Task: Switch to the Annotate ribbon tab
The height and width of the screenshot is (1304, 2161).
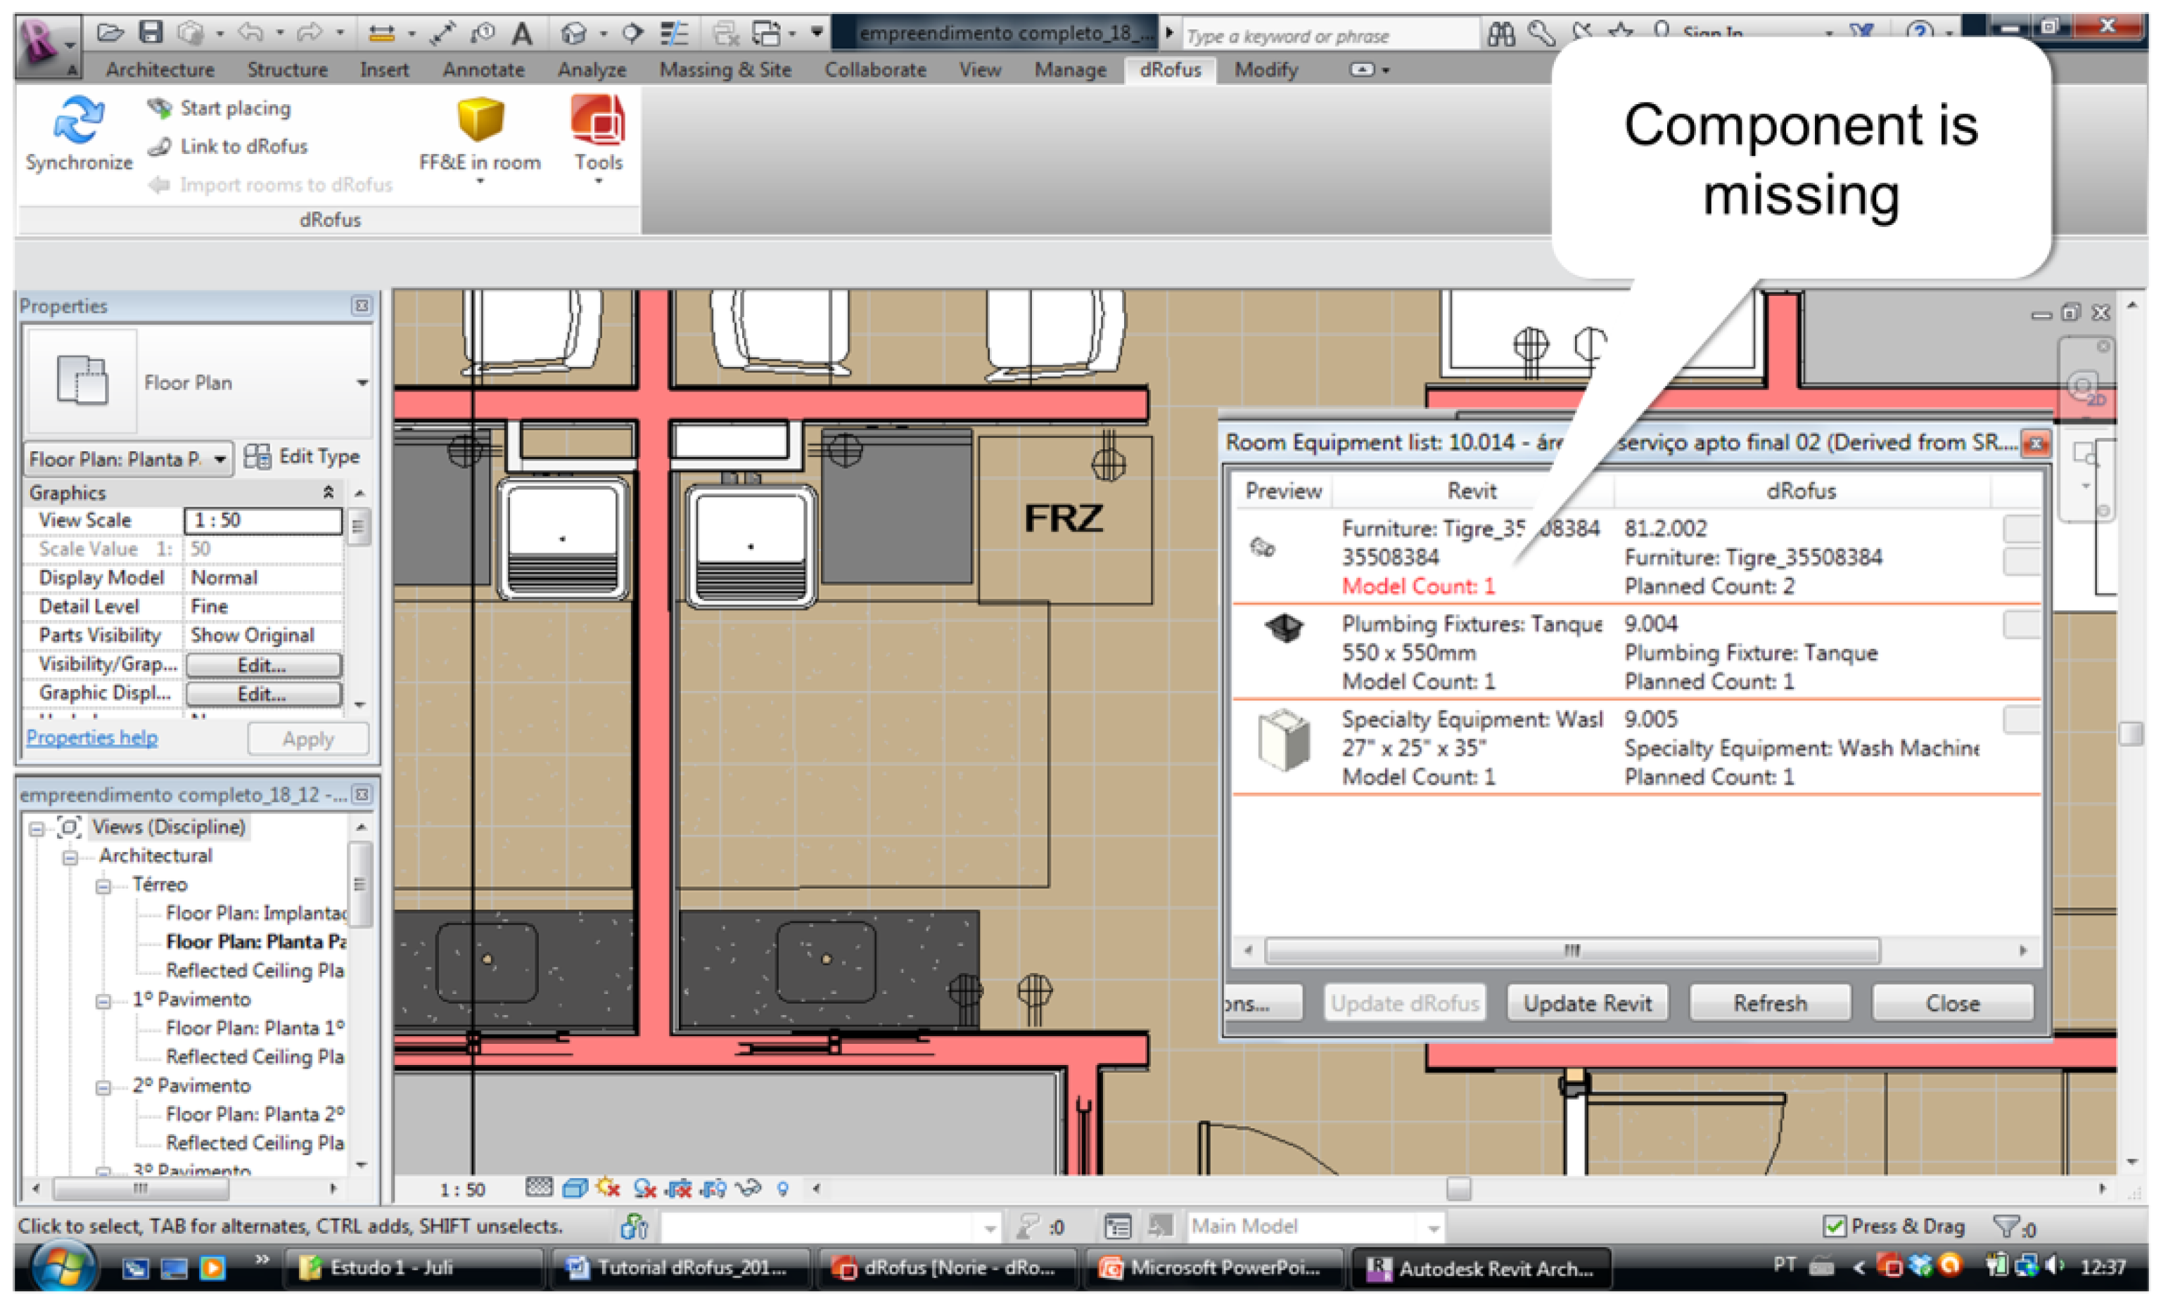Action: [483, 70]
